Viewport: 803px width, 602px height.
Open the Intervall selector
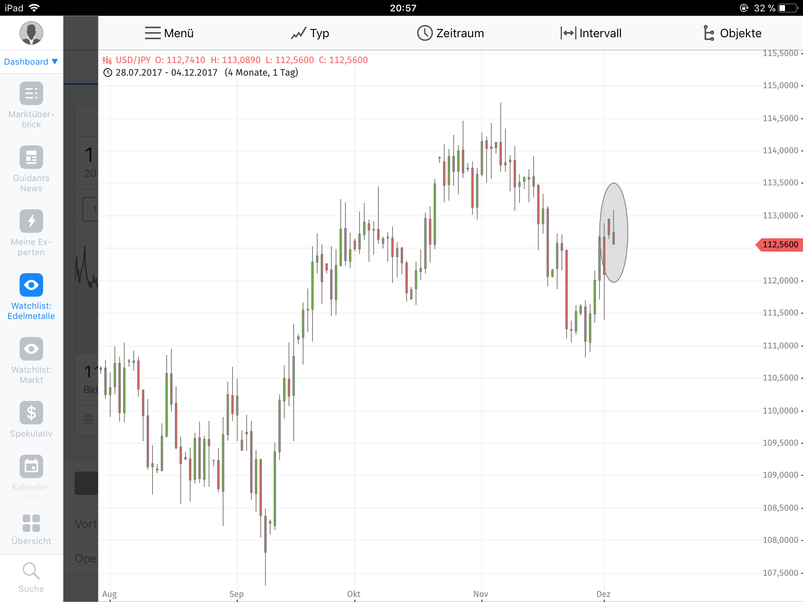[590, 33]
